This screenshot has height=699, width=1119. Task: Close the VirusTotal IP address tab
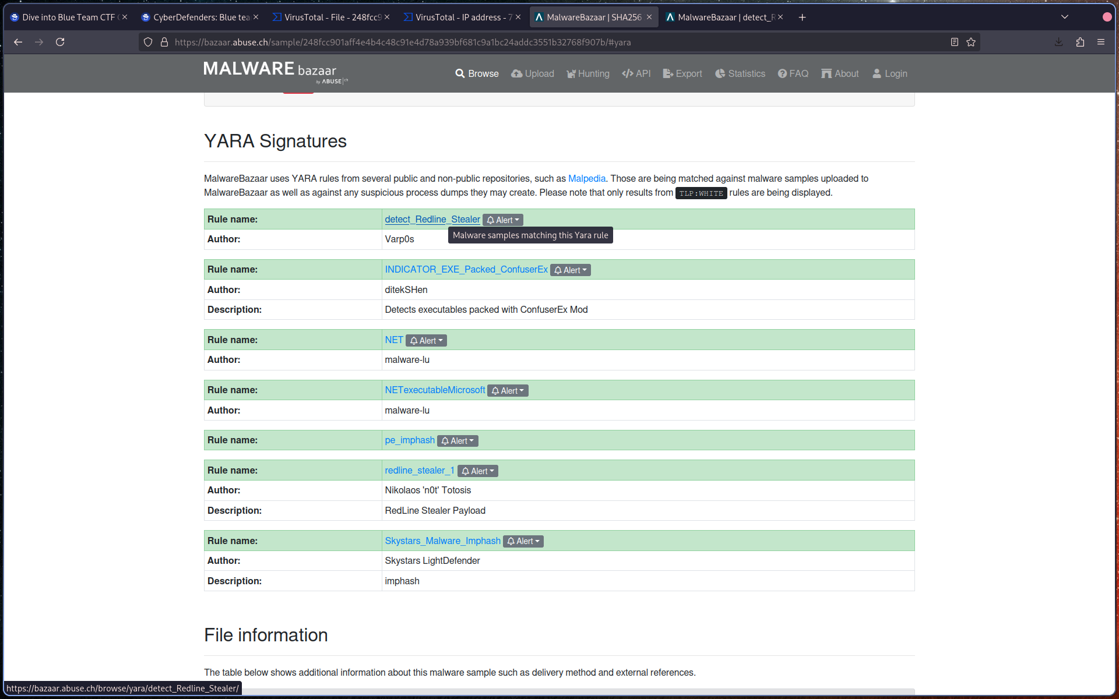coord(518,17)
